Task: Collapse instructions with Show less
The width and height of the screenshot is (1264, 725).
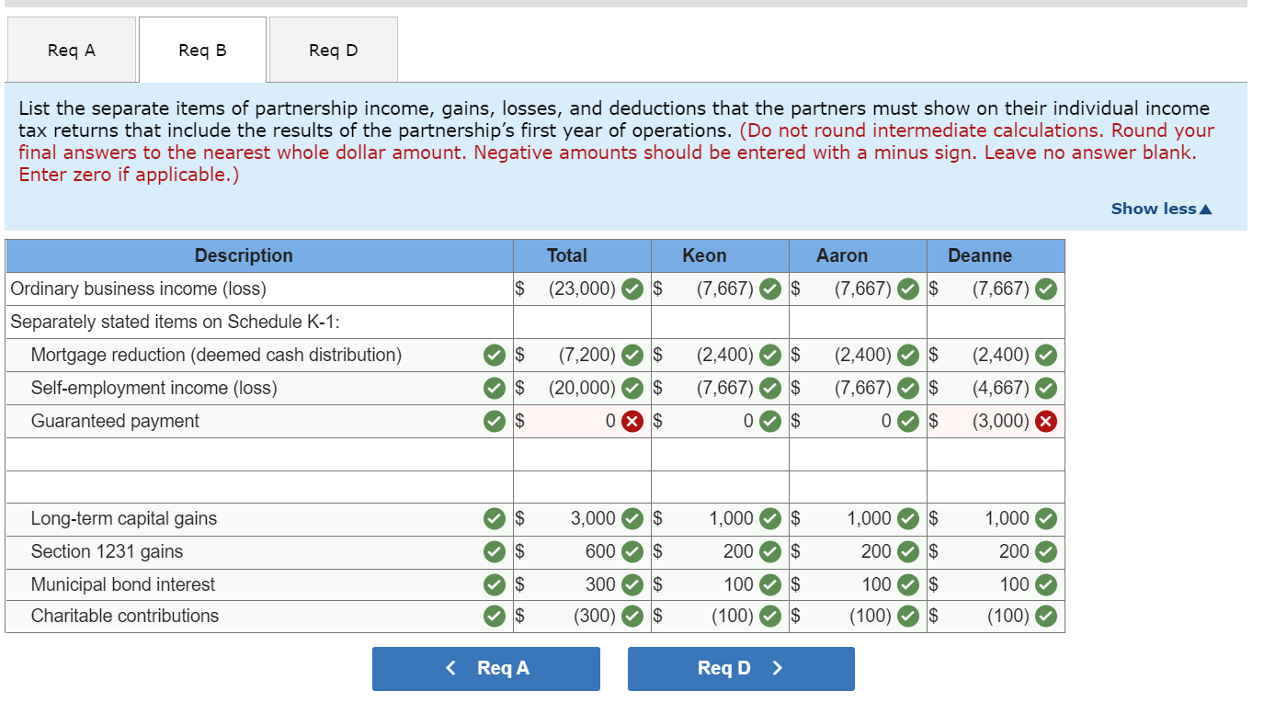Action: coord(1161,209)
